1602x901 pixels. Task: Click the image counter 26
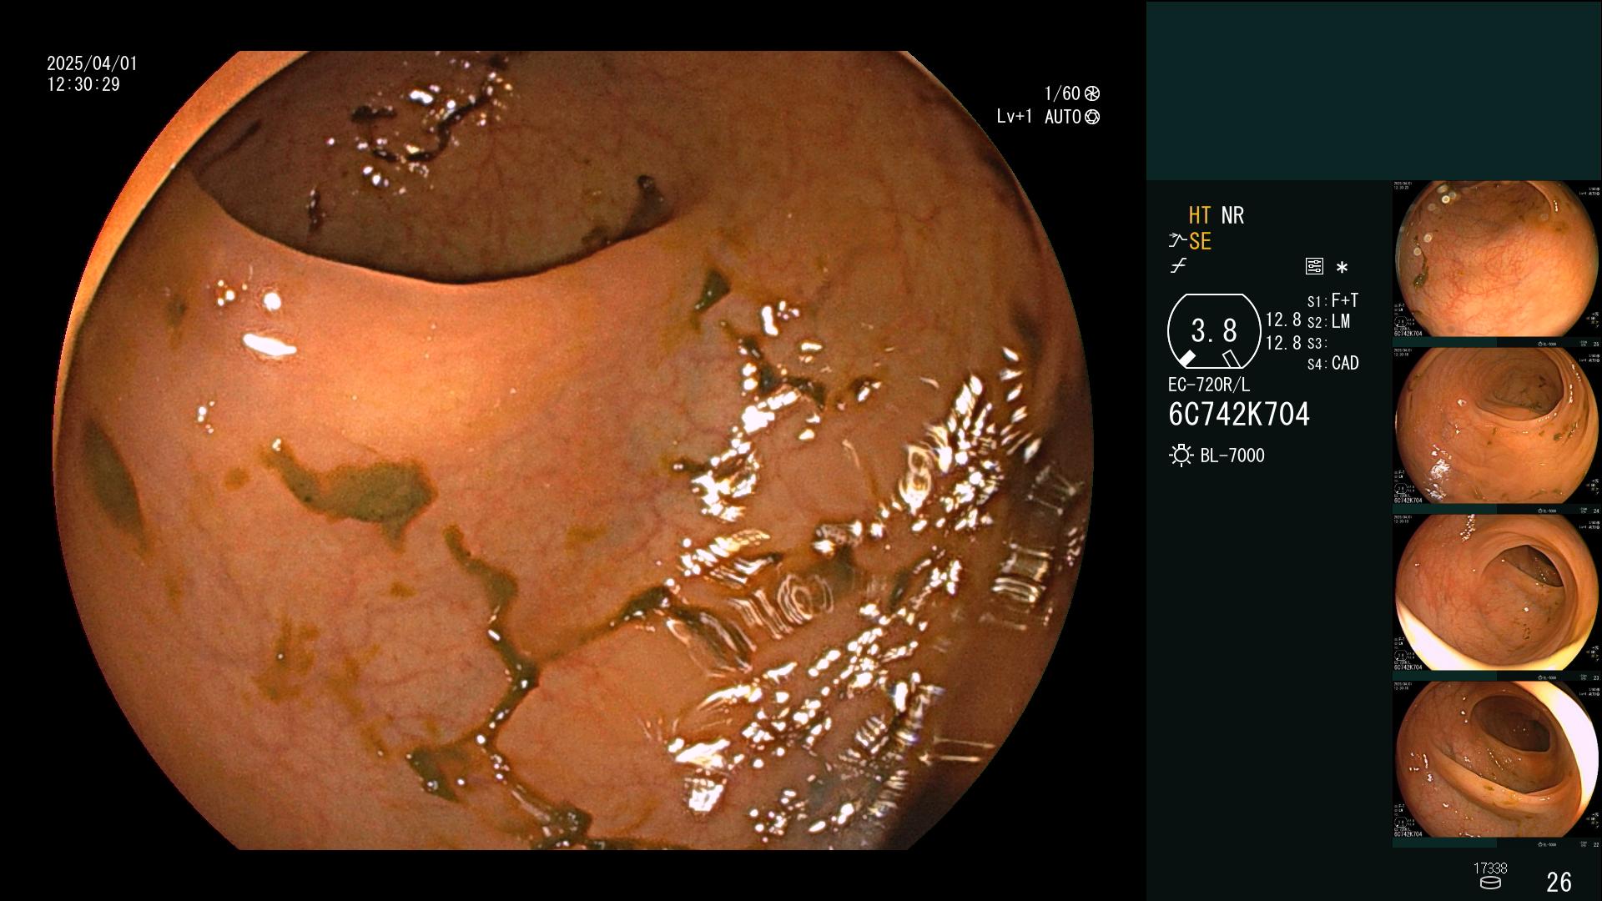[1559, 882]
